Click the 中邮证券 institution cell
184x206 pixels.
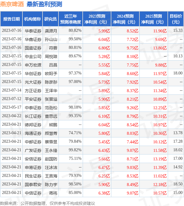click(33, 142)
